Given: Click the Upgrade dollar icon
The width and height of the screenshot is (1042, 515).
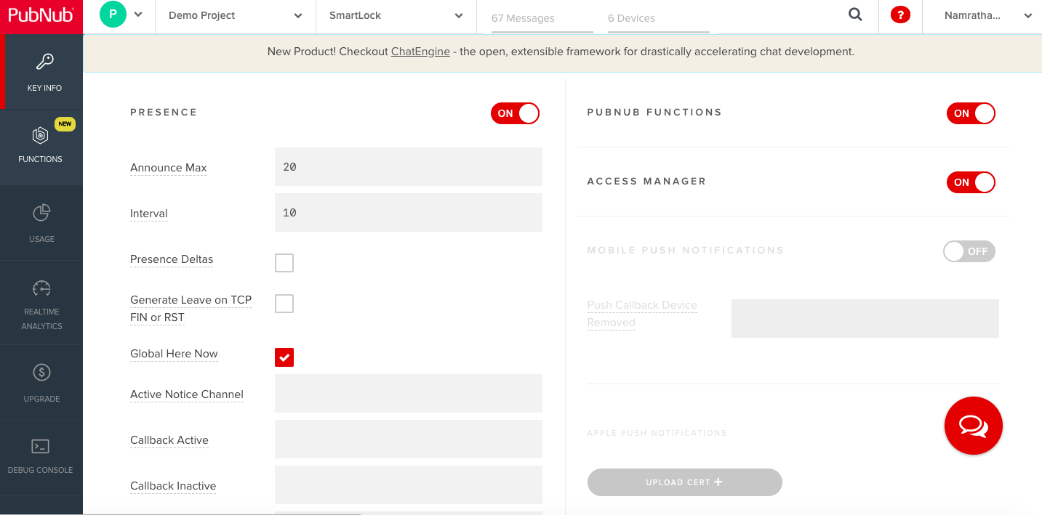Looking at the screenshot, I should pyautogui.click(x=41, y=373).
